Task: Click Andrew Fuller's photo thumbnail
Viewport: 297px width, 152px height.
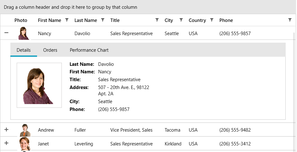Action: click(x=25, y=130)
